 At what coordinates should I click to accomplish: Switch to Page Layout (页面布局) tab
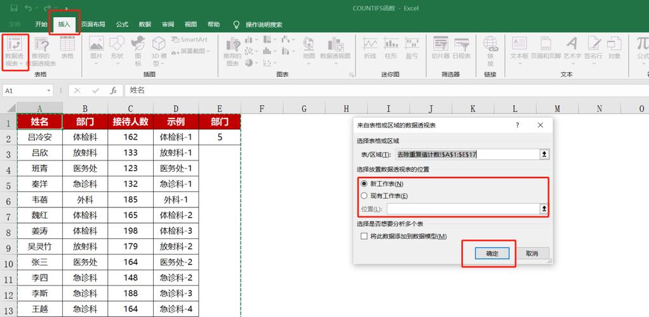(x=93, y=24)
